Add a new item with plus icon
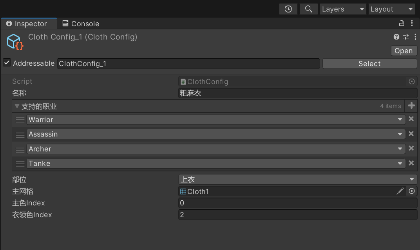This screenshot has height=250, width=420. (x=411, y=106)
